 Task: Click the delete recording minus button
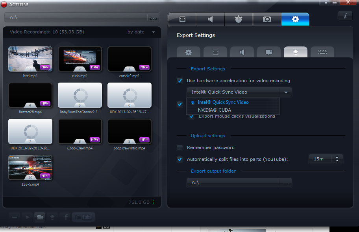pyautogui.click(x=15, y=217)
